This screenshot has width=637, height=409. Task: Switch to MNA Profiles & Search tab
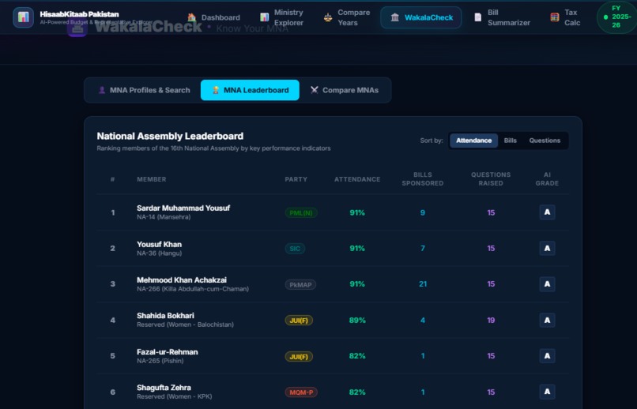(x=144, y=90)
